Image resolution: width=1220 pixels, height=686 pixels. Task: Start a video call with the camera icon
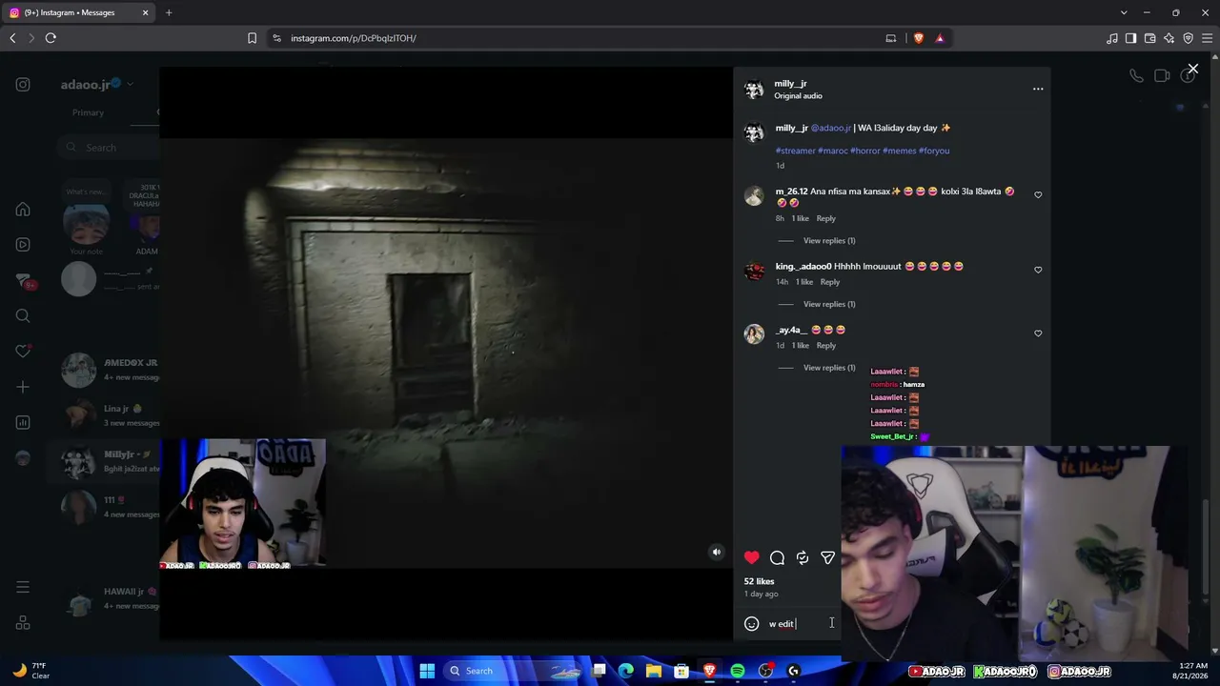coord(1162,76)
